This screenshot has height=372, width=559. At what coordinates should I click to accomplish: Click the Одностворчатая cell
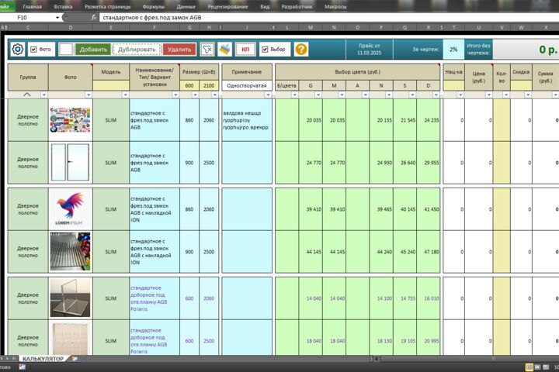point(247,85)
